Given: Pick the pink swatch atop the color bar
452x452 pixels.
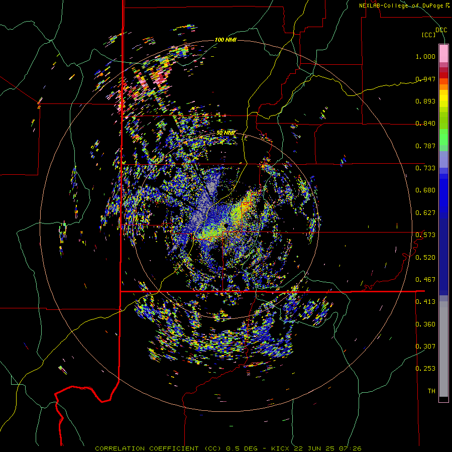Looking at the screenshot, I should tap(443, 53).
